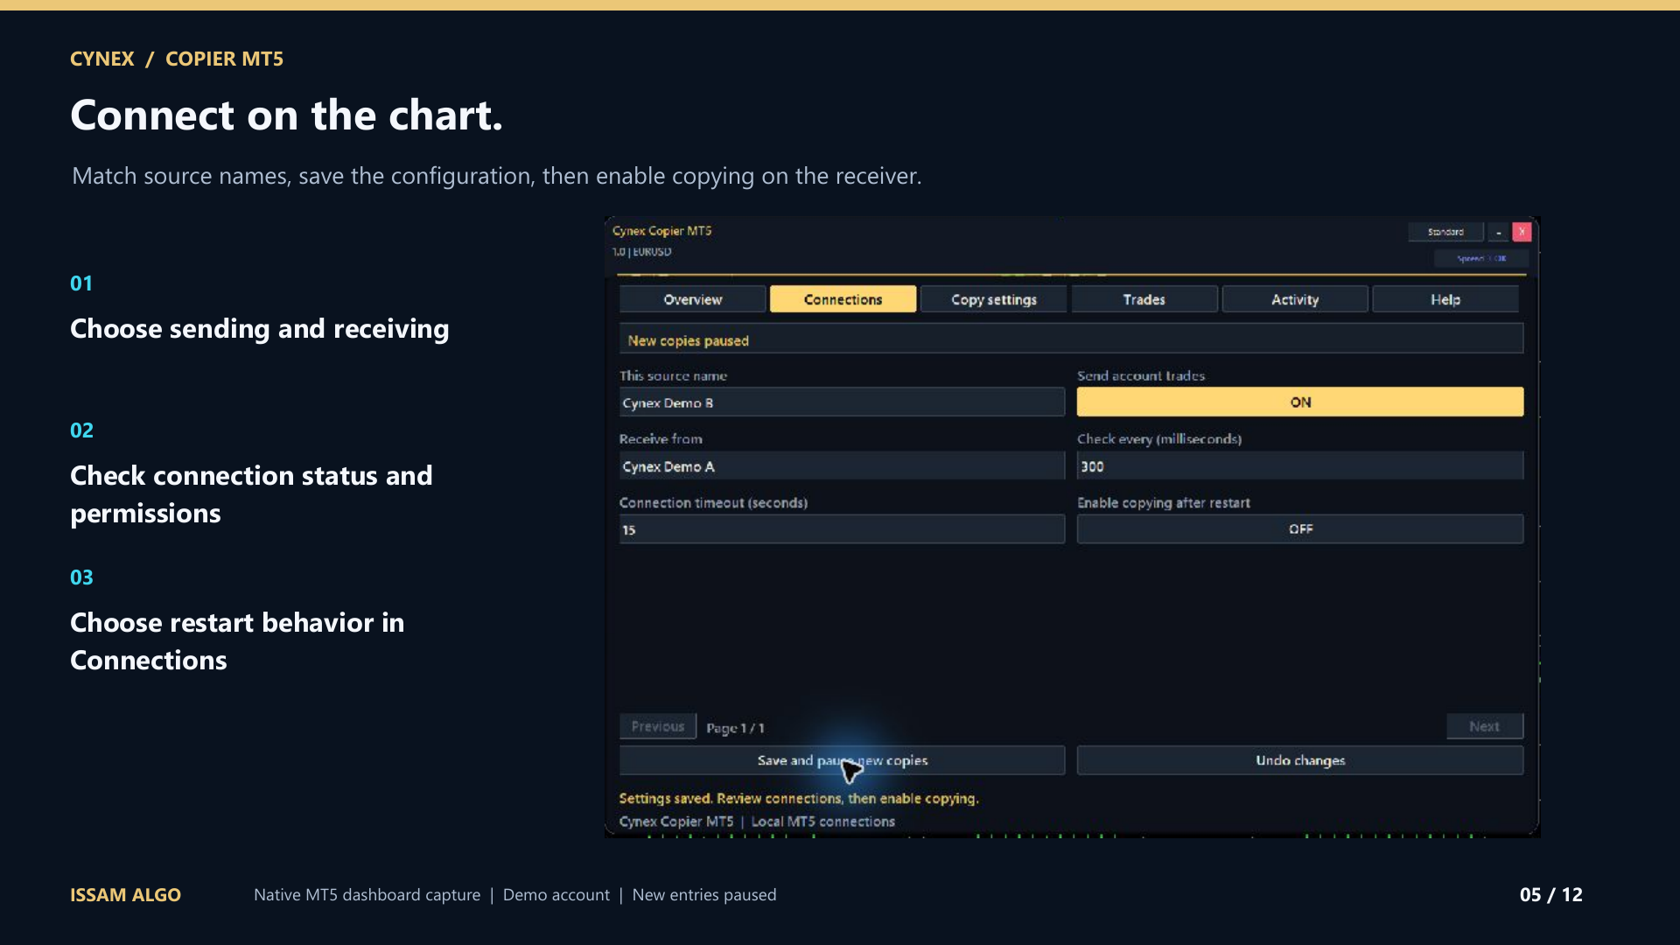
Task: Click the 1.0 | EURUSD subtitle
Action: (641, 252)
